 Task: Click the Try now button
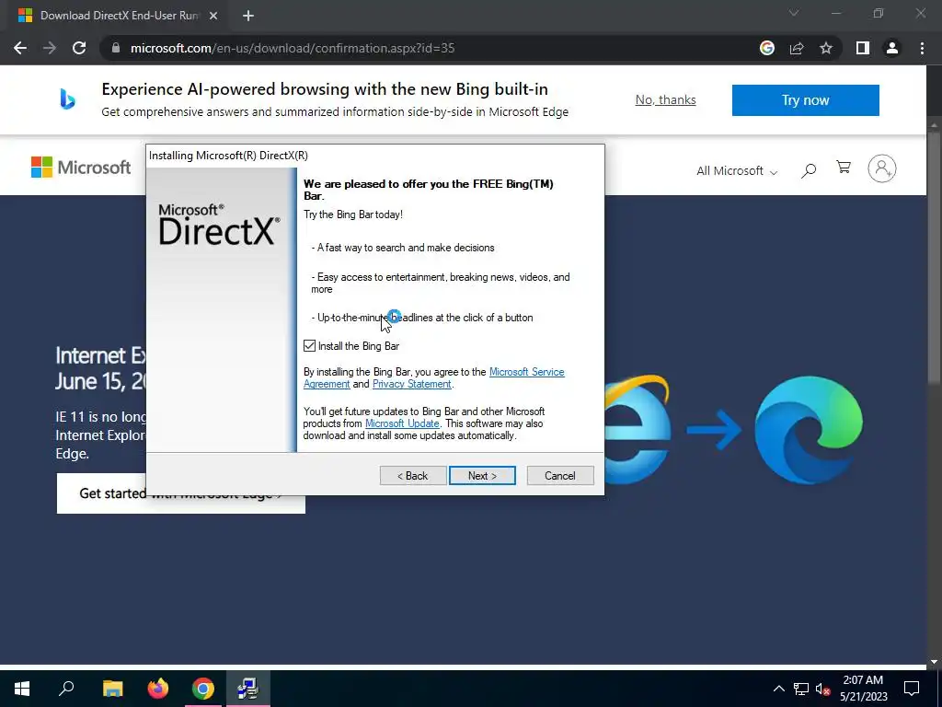(x=806, y=99)
